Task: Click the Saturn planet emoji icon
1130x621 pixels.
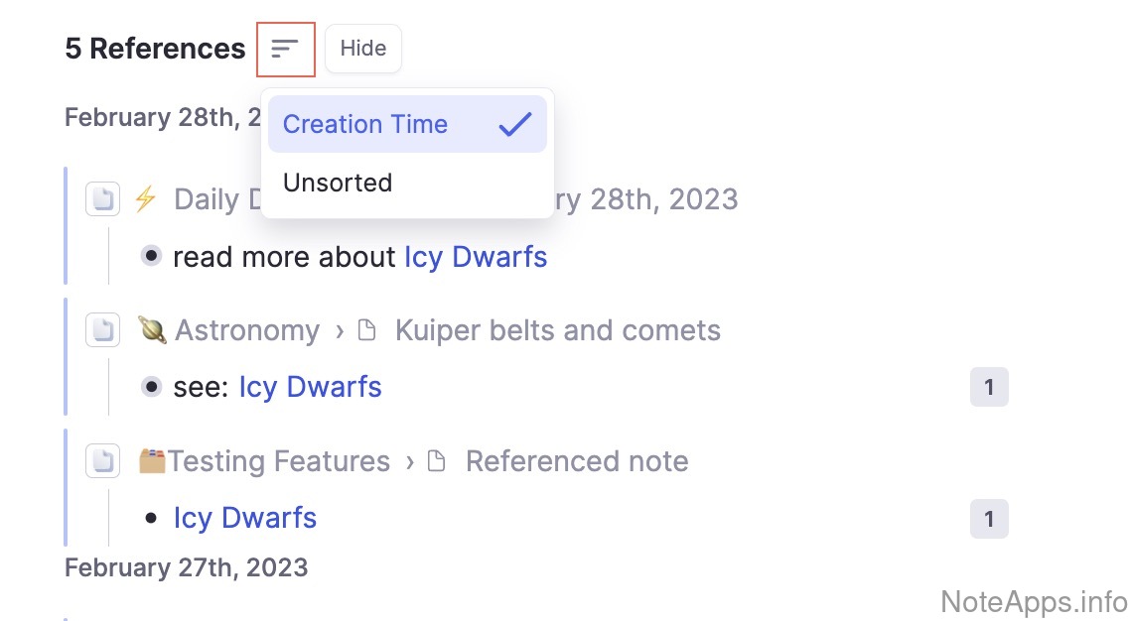Action: tap(151, 330)
